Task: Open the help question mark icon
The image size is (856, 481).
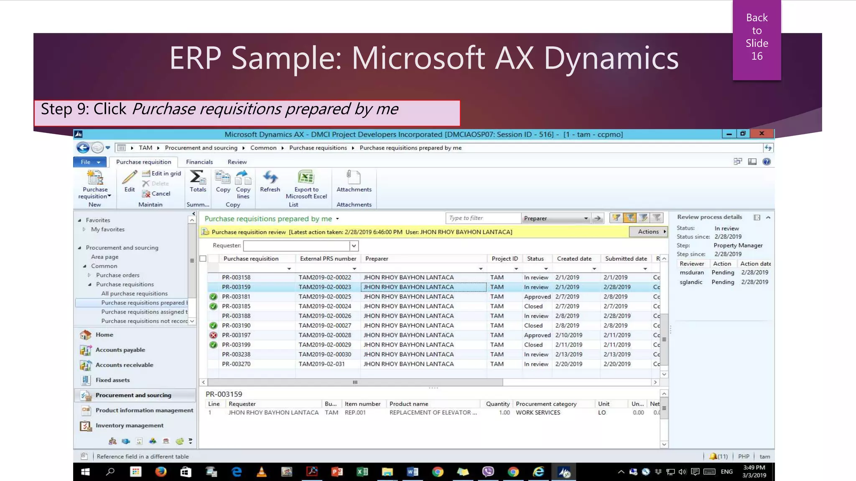Action: point(767,162)
